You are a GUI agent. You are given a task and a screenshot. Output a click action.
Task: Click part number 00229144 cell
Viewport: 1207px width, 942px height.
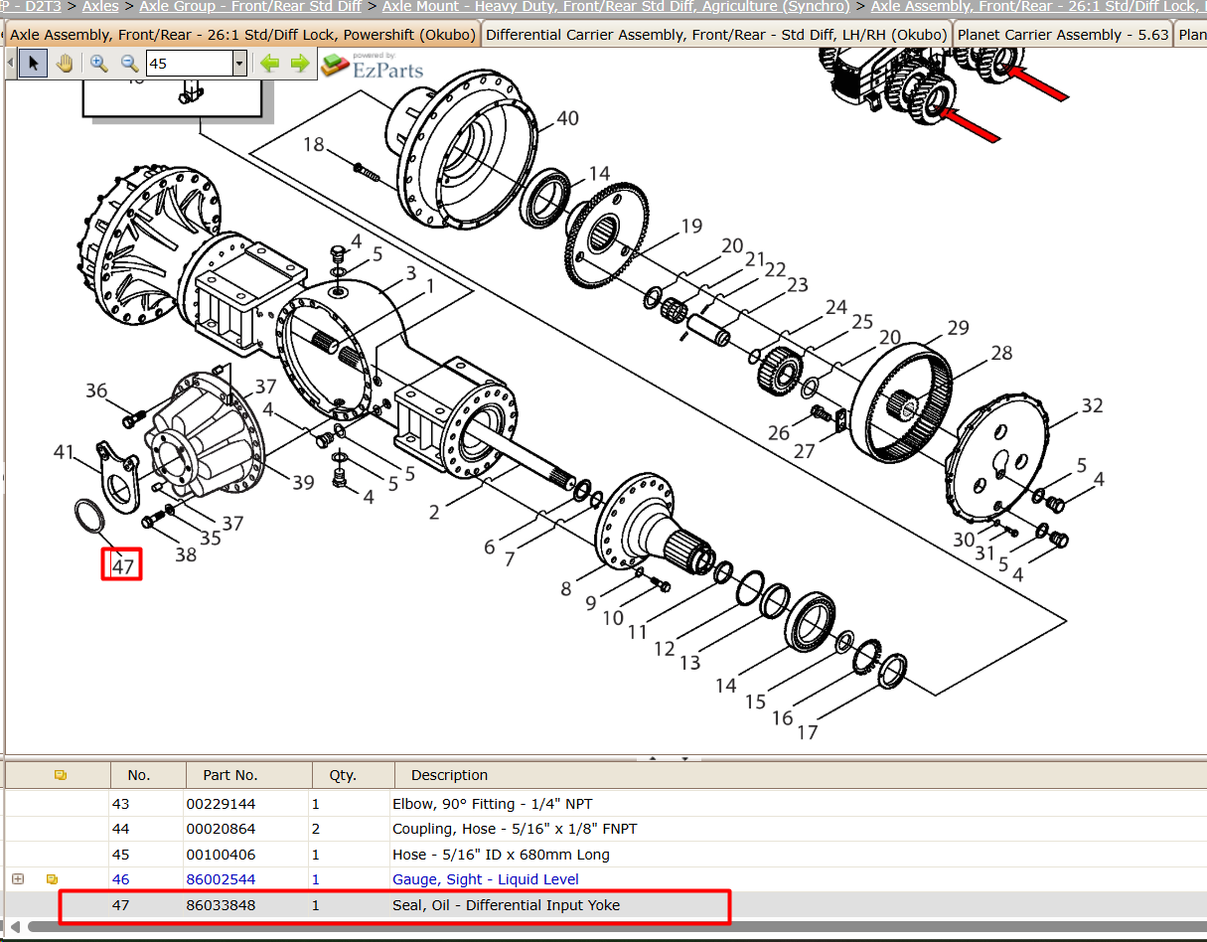(x=222, y=804)
